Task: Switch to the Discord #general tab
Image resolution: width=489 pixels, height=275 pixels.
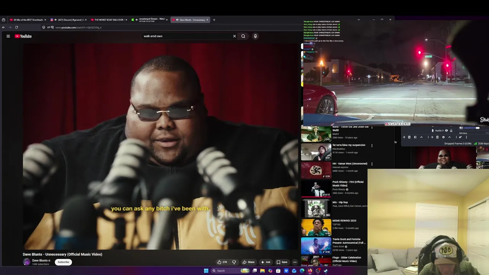Action: tap(68, 20)
